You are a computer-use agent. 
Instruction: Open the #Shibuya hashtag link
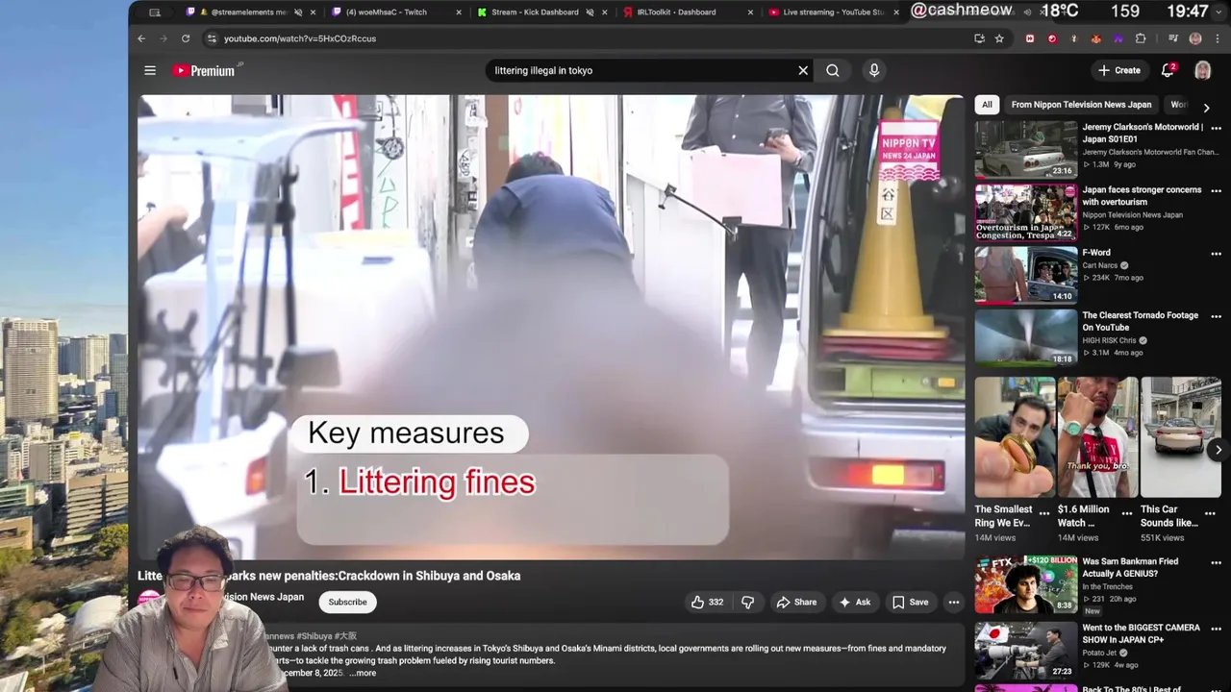(314, 636)
